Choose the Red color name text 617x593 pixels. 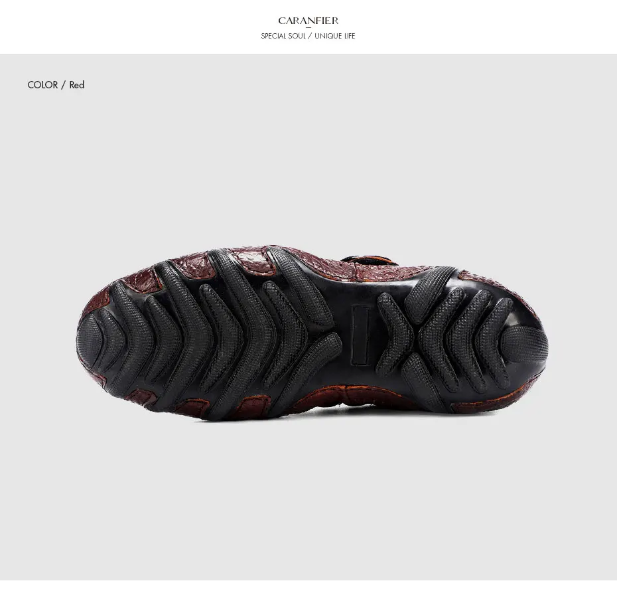pos(77,84)
